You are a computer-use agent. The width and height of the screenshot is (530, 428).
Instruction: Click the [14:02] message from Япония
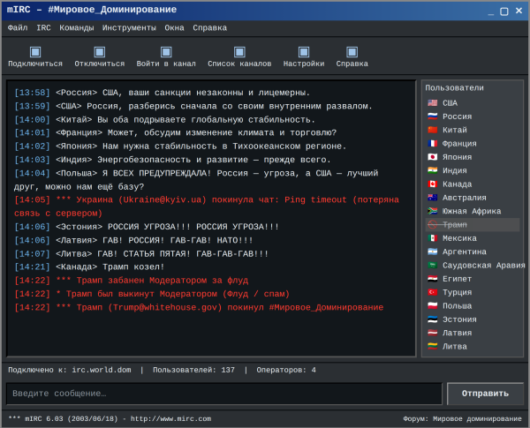point(180,146)
